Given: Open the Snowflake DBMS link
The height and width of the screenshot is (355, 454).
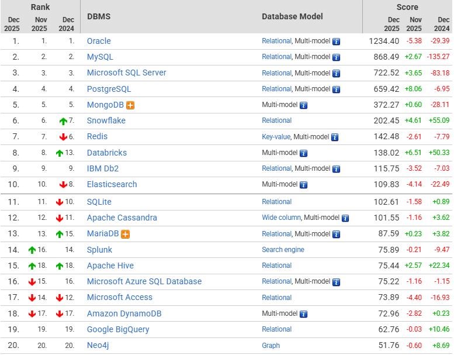Looking at the screenshot, I should click(106, 120).
